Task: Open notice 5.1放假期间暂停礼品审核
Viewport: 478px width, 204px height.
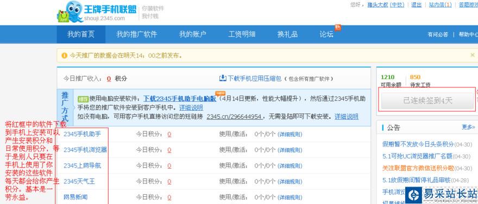Action: [x=417, y=180]
